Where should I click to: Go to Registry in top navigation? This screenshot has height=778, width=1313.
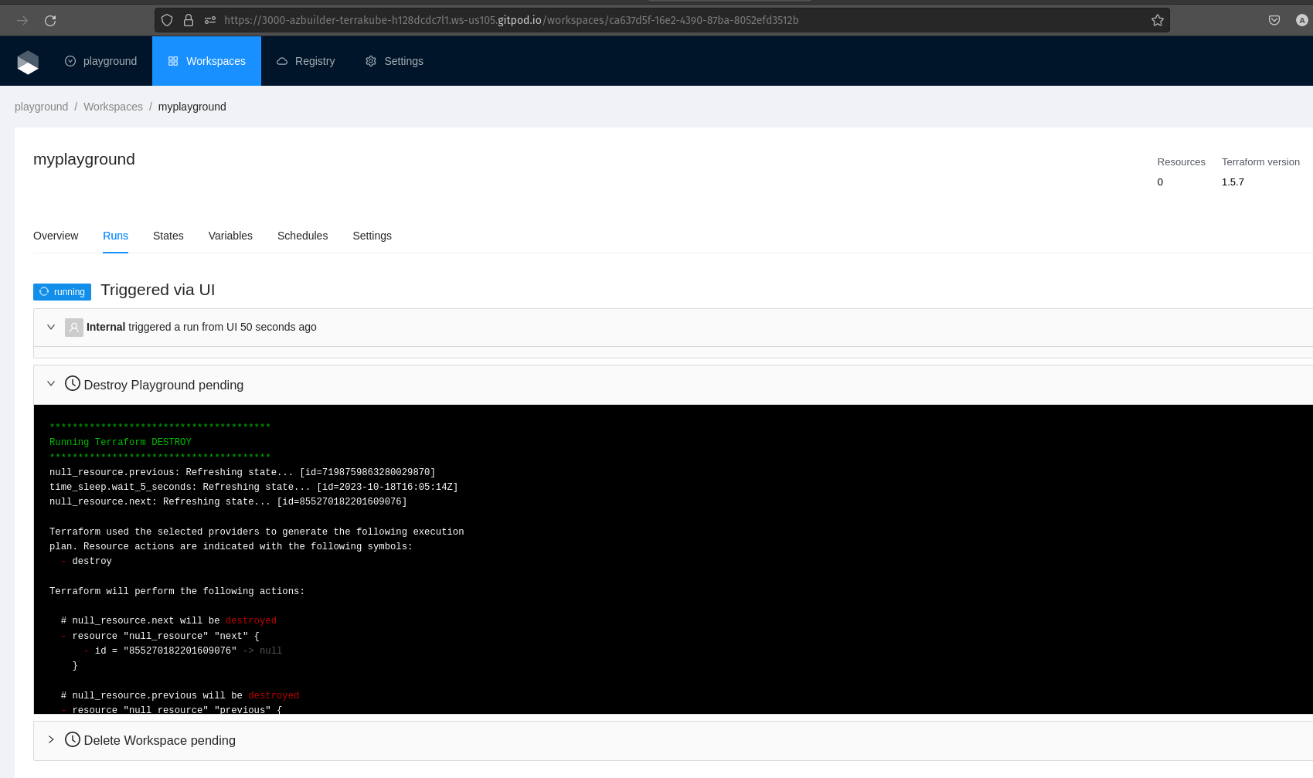[306, 62]
